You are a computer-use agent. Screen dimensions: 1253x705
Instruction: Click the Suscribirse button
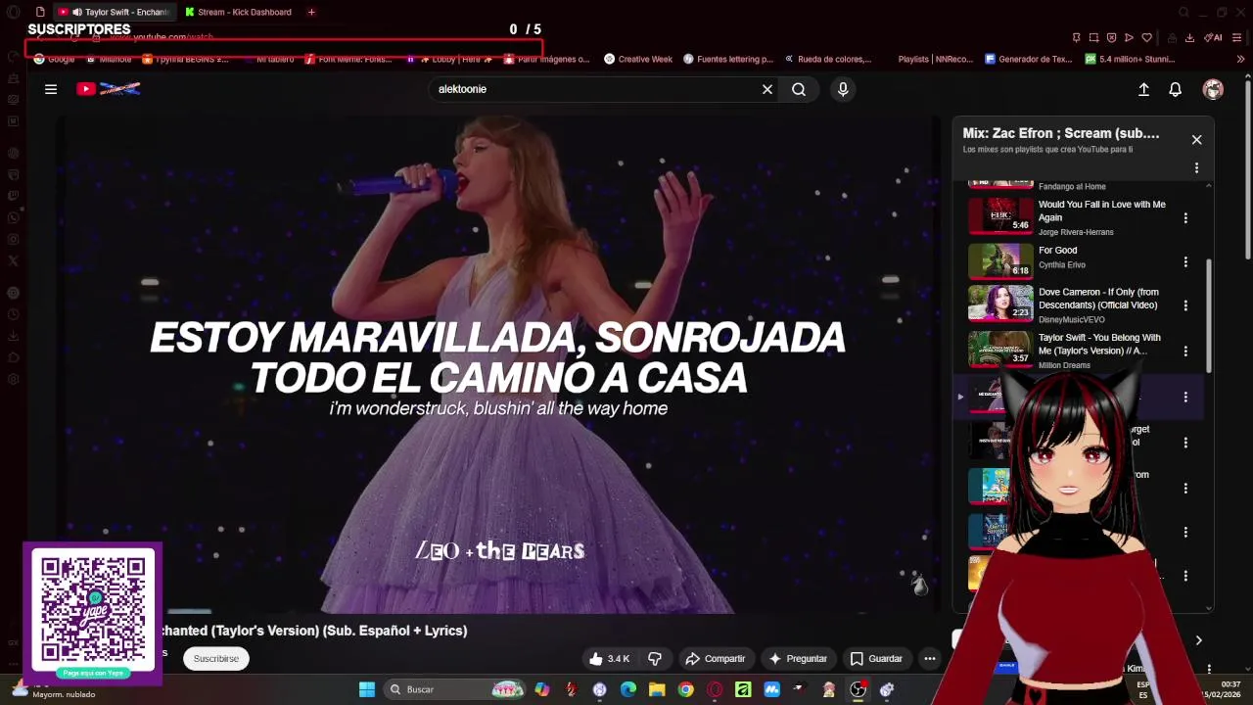216,659
